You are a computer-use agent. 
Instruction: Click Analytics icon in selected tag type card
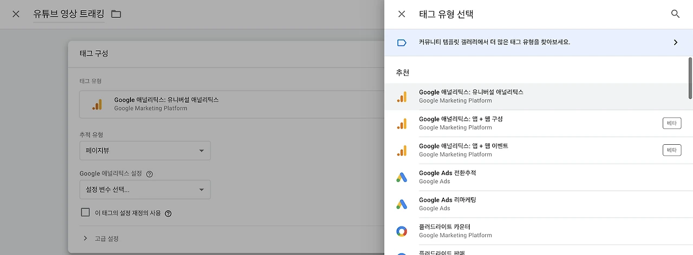tap(97, 104)
